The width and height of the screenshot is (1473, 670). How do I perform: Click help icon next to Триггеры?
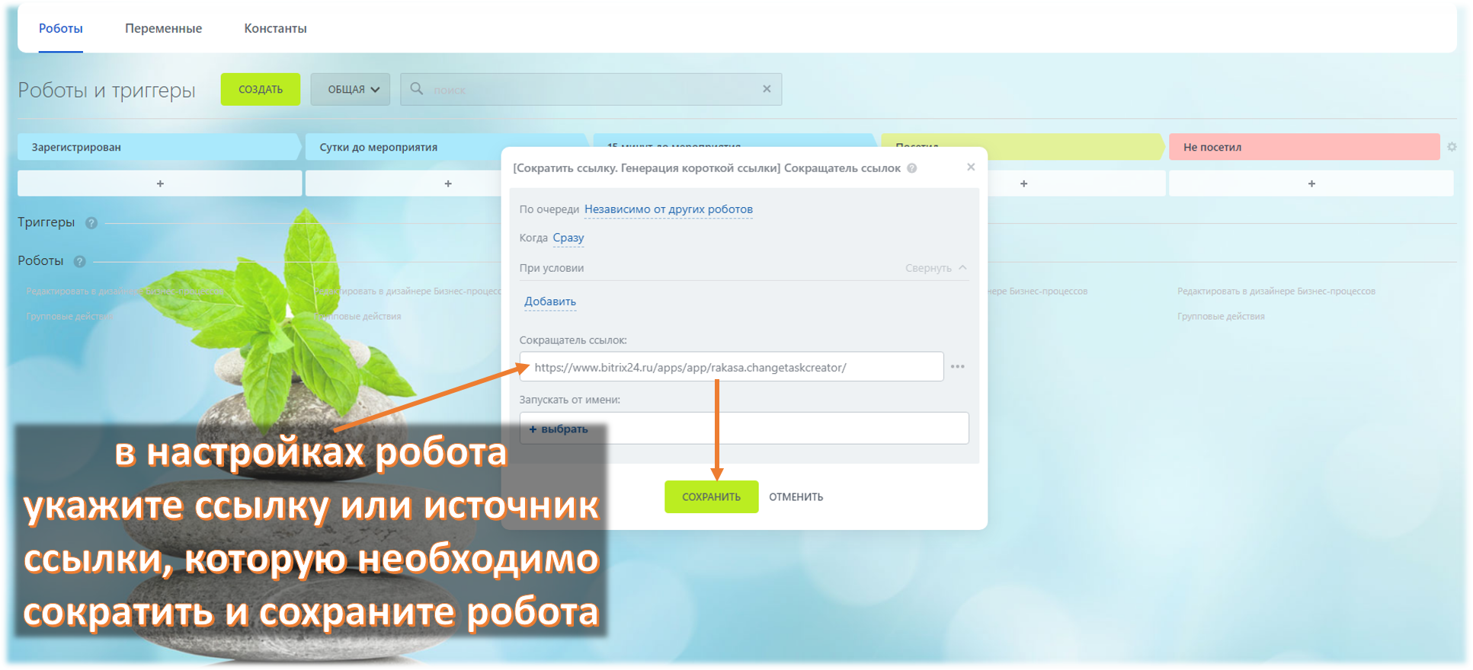(91, 223)
